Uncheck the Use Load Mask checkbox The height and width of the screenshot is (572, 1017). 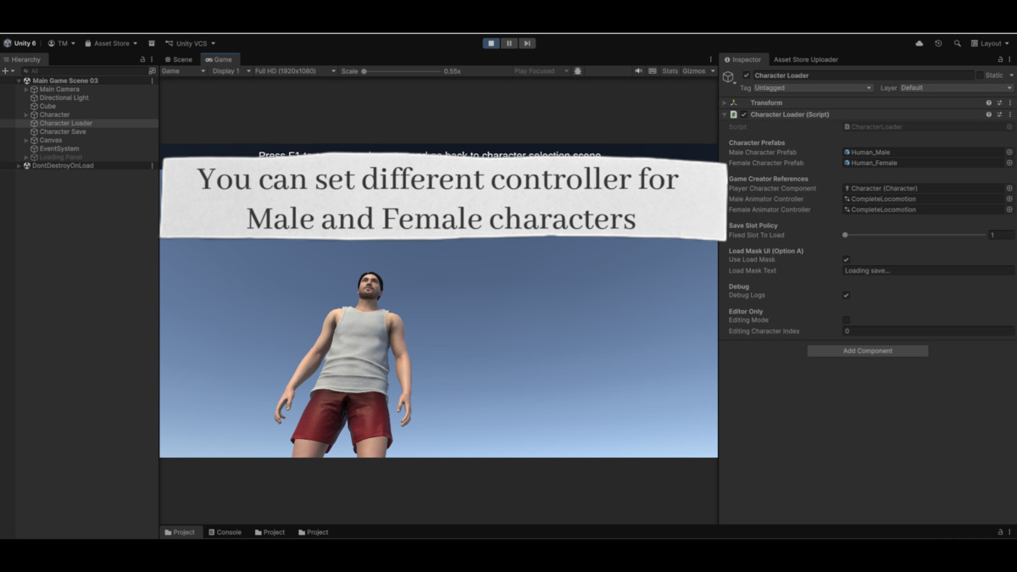pyautogui.click(x=844, y=259)
